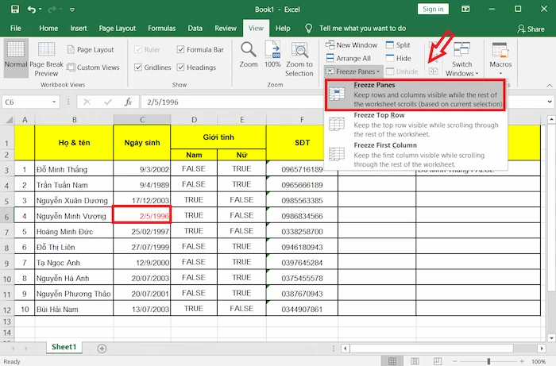Choose Freeze First Column option
556x366 pixels.
pos(415,155)
